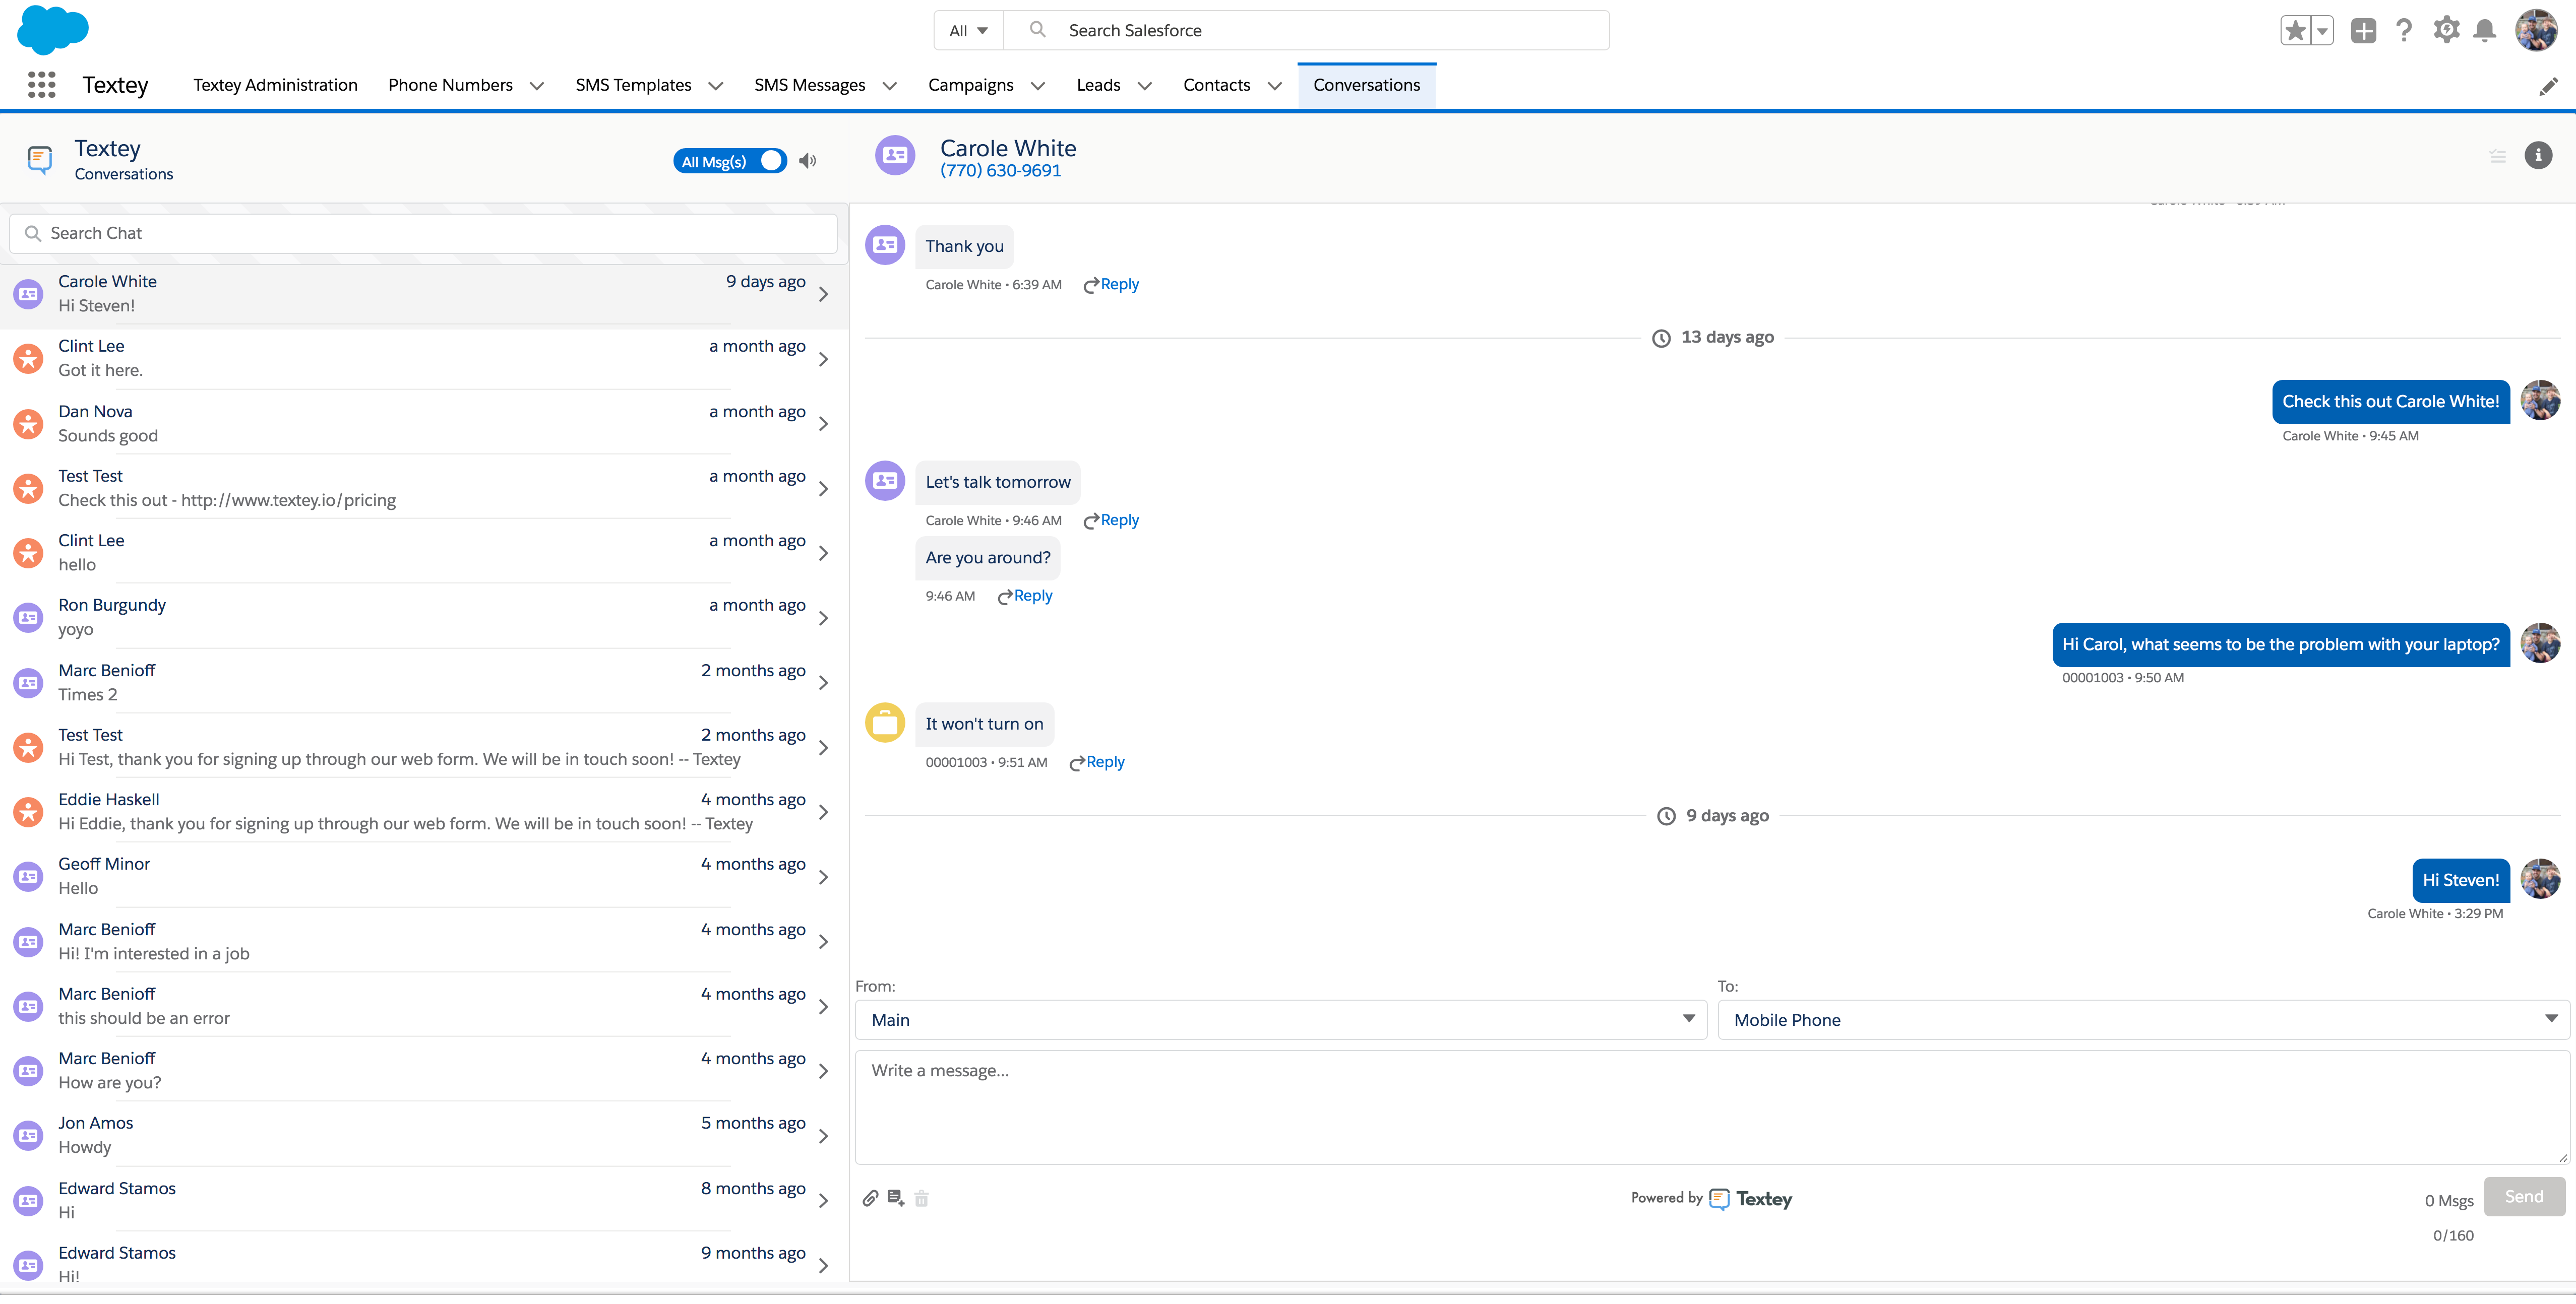Open the Campaigns tab

click(x=970, y=85)
